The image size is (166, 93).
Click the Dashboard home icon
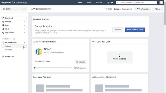tap(3, 18)
